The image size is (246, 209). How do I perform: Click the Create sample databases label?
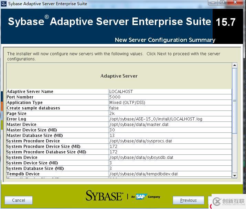click(x=33, y=108)
